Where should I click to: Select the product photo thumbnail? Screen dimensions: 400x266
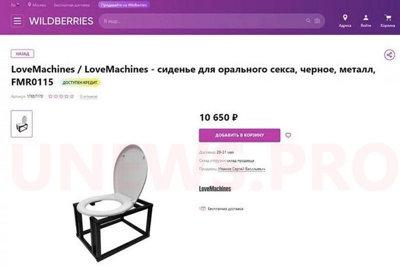(x=22, y=124)
